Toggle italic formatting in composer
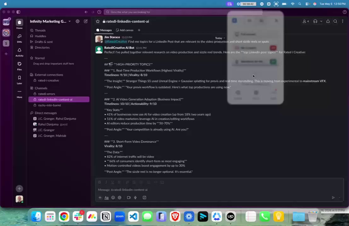This screenshot has height=226, width=349. pyautogui.click(x=106, y=182)
